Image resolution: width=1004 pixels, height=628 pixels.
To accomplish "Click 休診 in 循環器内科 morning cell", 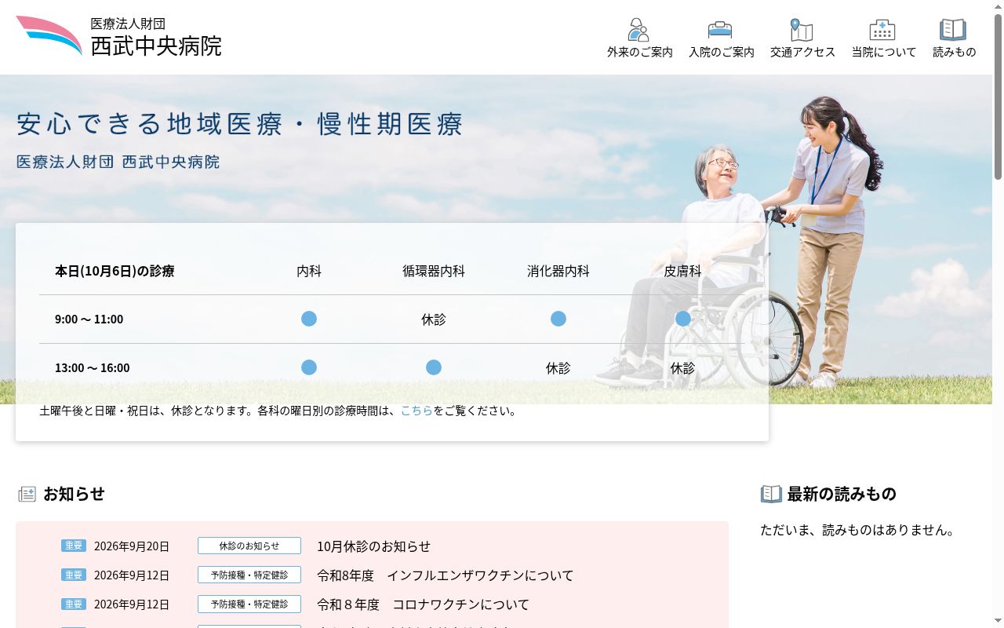I will [x=434, y=319].
